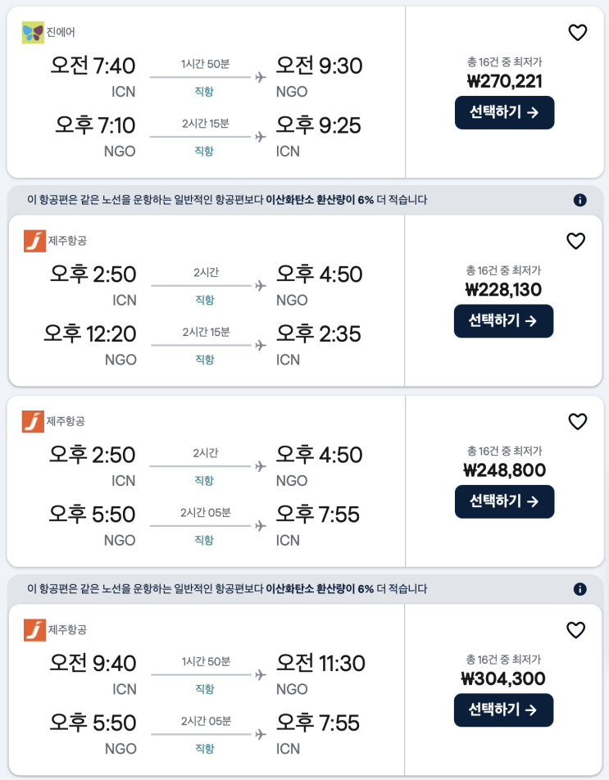Click the 오전 9:40 departure time
The image size is (609, 780).
click(93, 663)
